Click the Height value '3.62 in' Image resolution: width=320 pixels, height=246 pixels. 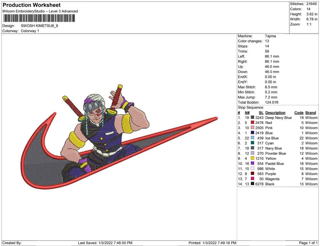[312, 14]
